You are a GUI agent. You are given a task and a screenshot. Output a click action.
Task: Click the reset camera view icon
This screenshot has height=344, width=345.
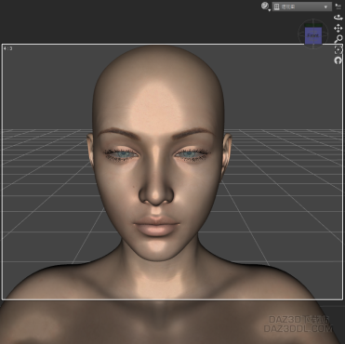pos(338,60)
